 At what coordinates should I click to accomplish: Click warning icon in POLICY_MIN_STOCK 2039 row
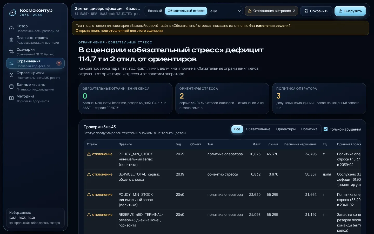[x=89, y=154]
